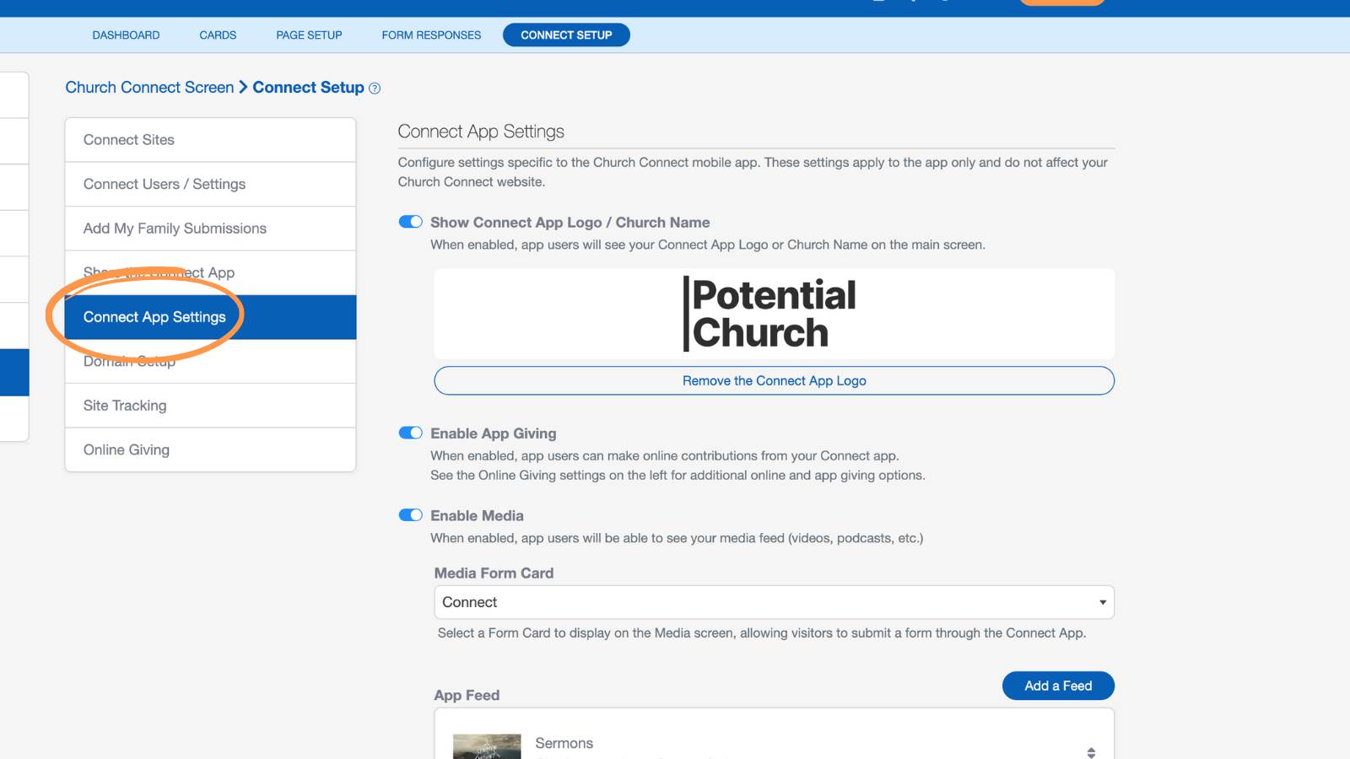This screenshot has width=1350, height=759.
Task: Open the Page Setup tab
Action: tap(309, 35)
